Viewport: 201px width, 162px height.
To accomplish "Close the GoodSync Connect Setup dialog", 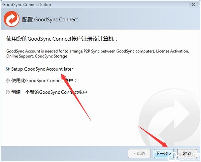I will [x=194, y=5].
